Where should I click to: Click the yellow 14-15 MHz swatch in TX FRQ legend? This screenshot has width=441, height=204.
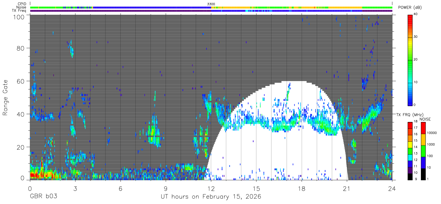click(410, 144)
